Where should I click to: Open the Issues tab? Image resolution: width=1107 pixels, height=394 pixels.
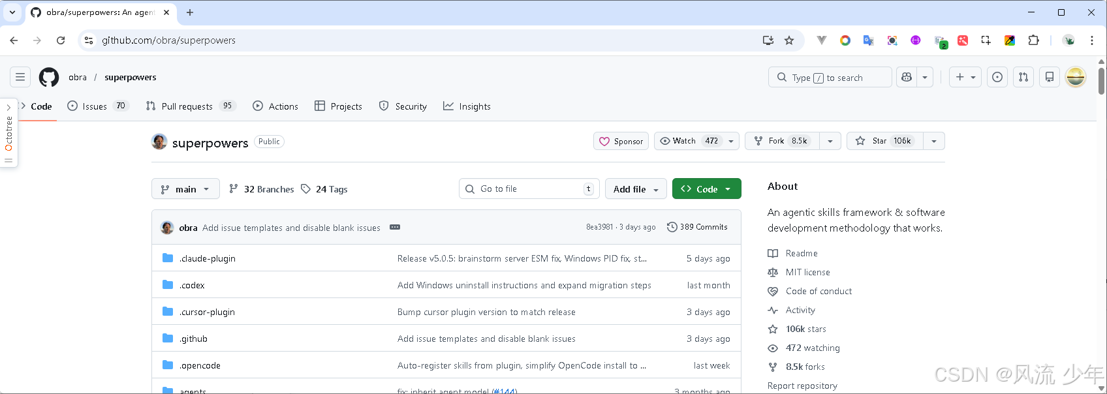pyautogui.click(x=98, y=106)
